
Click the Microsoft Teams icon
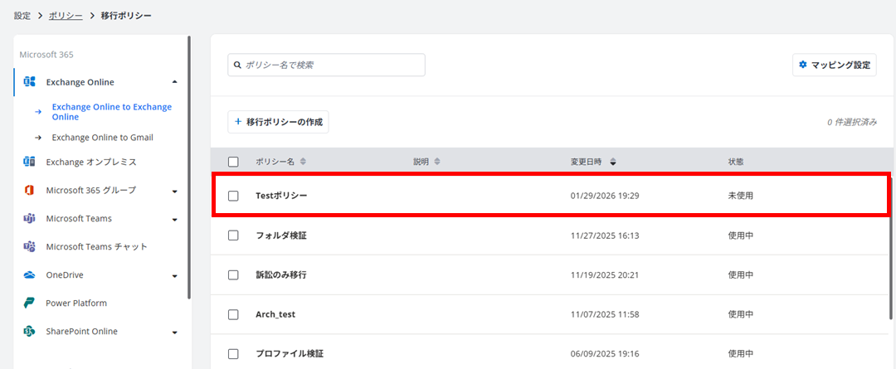(29, 219)
